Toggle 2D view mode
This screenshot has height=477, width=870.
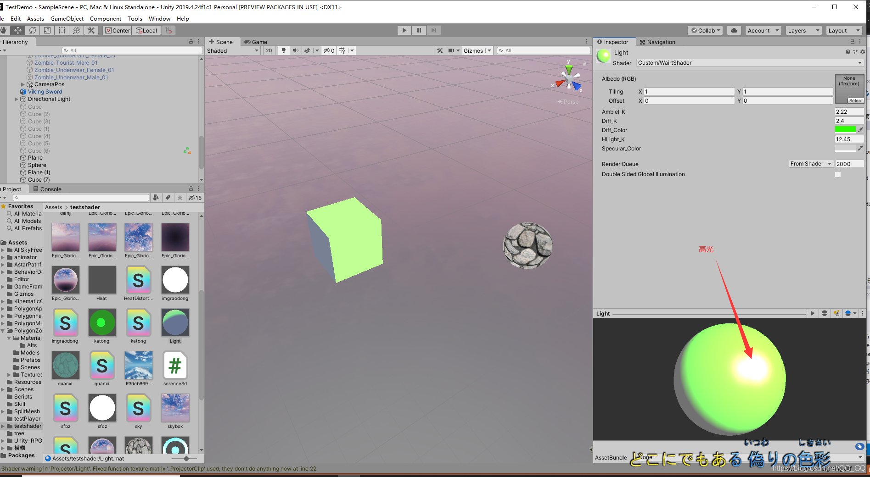pos(269,50)
